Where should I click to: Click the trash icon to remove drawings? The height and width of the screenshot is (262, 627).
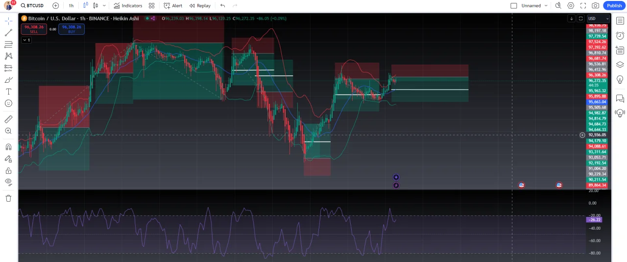click(8, 198)
